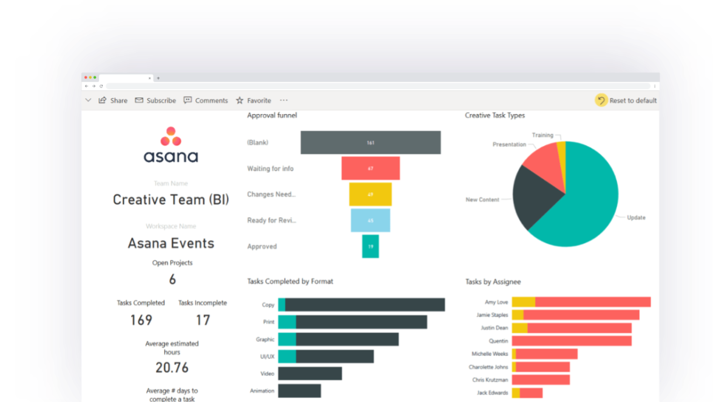Click Jamie Staples' assignee bar
The image size is (713, 402).
click(576, 315)
